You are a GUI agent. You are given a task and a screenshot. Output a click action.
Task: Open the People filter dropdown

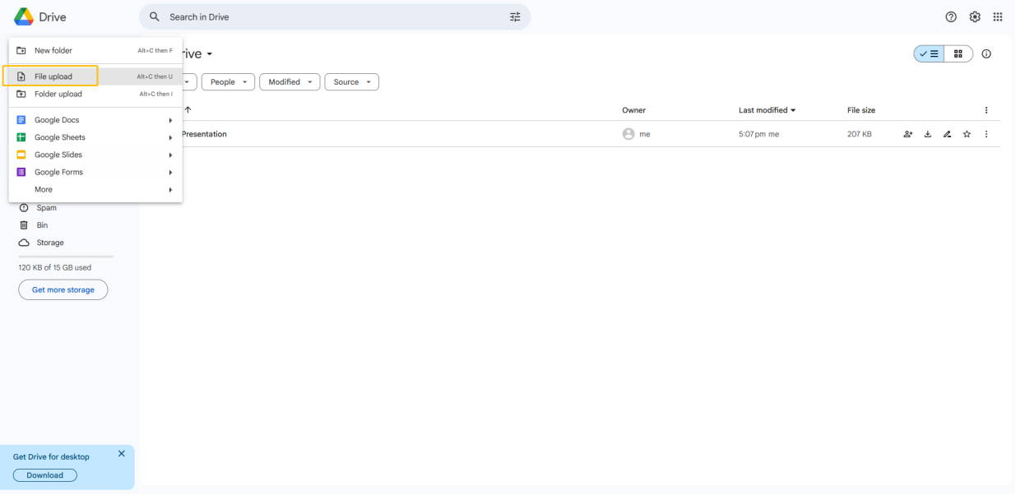pos(228,81)
